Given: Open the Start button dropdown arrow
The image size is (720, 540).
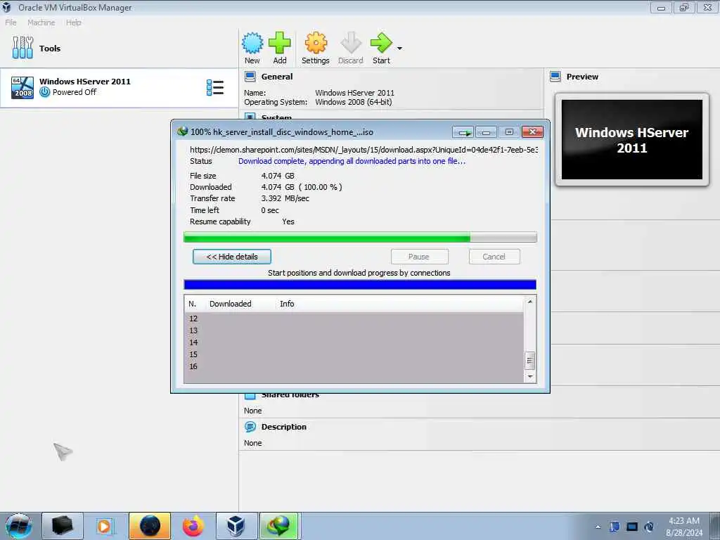Looking at the screenshot, I should pos(399,49).
